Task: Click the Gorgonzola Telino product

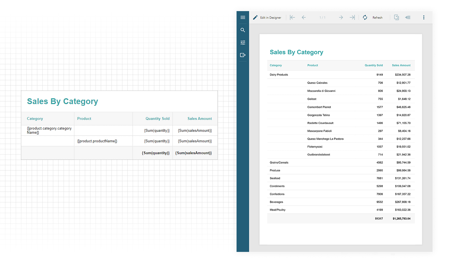Action: tap(319, 115)
